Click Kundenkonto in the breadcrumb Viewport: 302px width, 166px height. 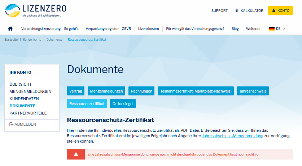[x=32, y=39]
